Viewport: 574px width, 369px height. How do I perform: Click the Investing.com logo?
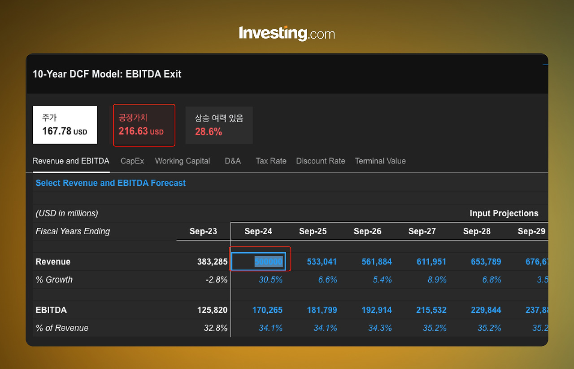pos(287,33)
